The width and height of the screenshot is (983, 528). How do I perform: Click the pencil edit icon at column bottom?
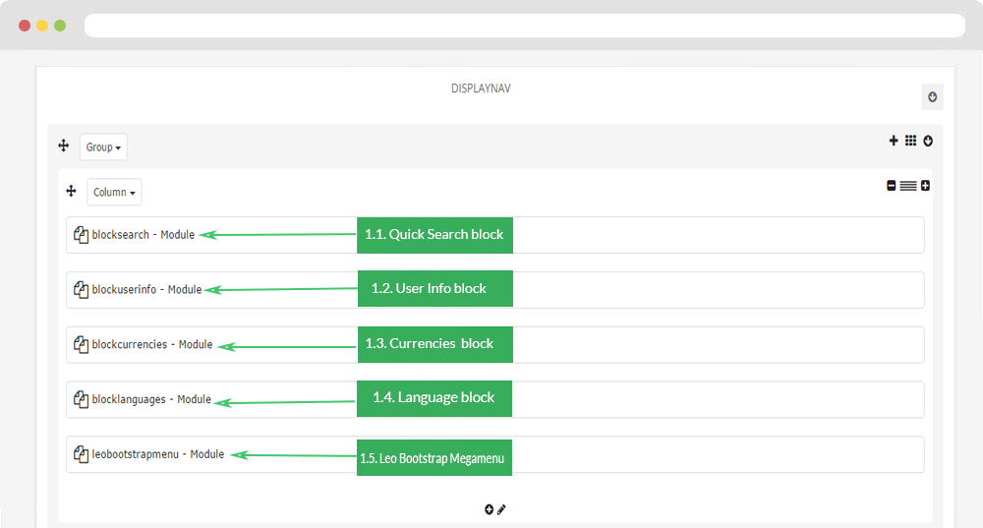[x=501, y=510]
